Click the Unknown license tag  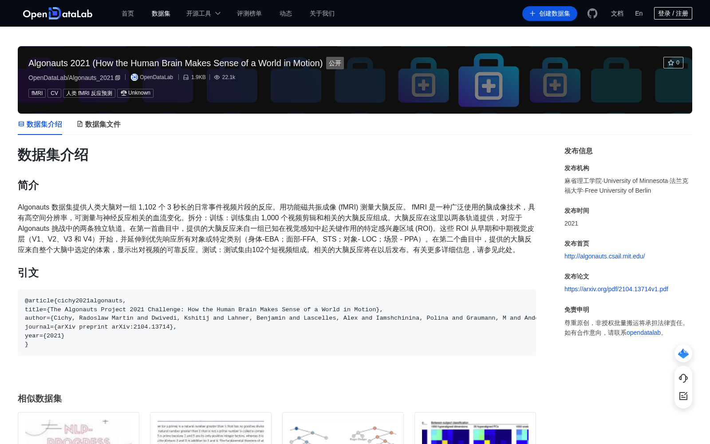click(135, 93)
